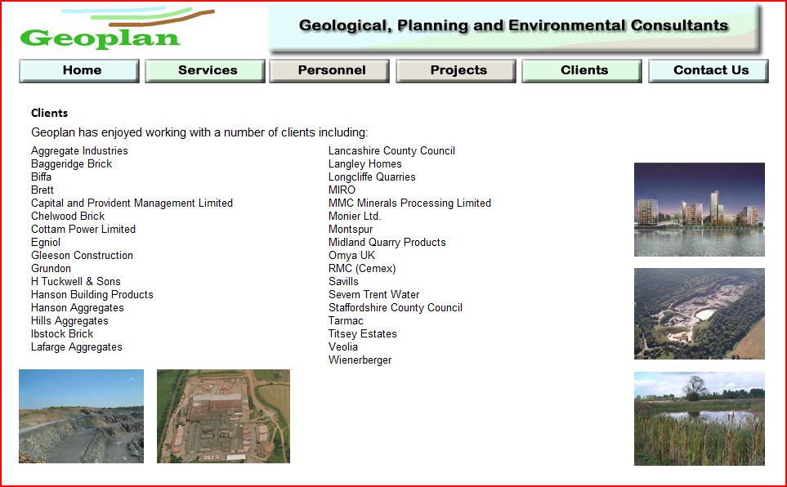The image size is (787, 487).
Task: Open the aerial brickworks factory photo
Action: coord(223,416)
